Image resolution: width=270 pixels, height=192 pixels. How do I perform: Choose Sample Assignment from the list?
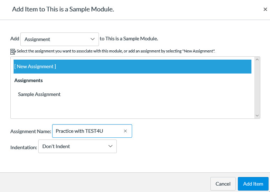click(39, 95)
